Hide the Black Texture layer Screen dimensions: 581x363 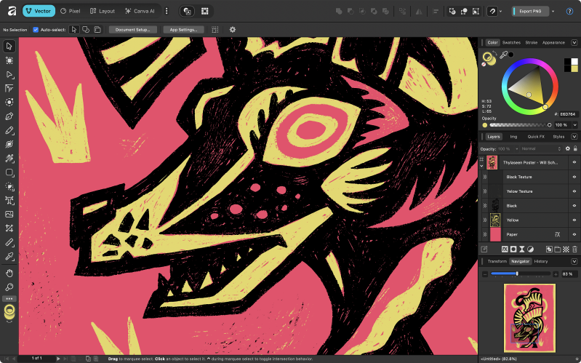coord(574,177)
